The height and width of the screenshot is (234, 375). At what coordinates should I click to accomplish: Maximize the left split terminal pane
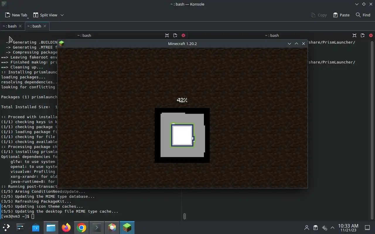click(167, 35)
